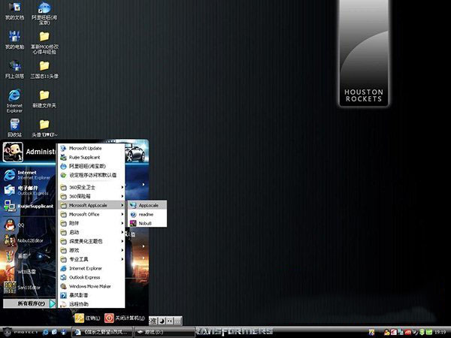Open Nobu12Editor in start menu

29,240
